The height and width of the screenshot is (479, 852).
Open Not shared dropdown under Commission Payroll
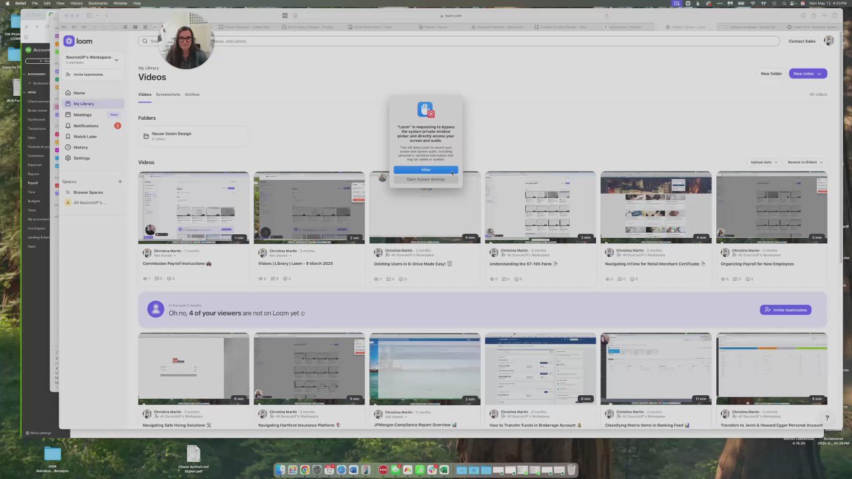tap(164, 255)
